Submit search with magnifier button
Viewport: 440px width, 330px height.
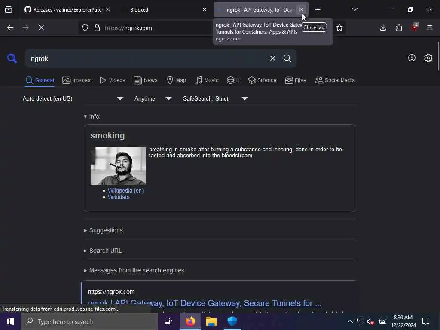point(287,58)
